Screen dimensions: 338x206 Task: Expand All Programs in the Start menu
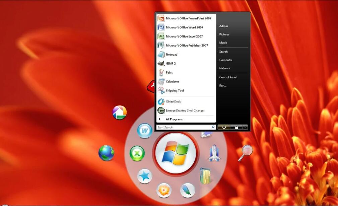[174, 119]
